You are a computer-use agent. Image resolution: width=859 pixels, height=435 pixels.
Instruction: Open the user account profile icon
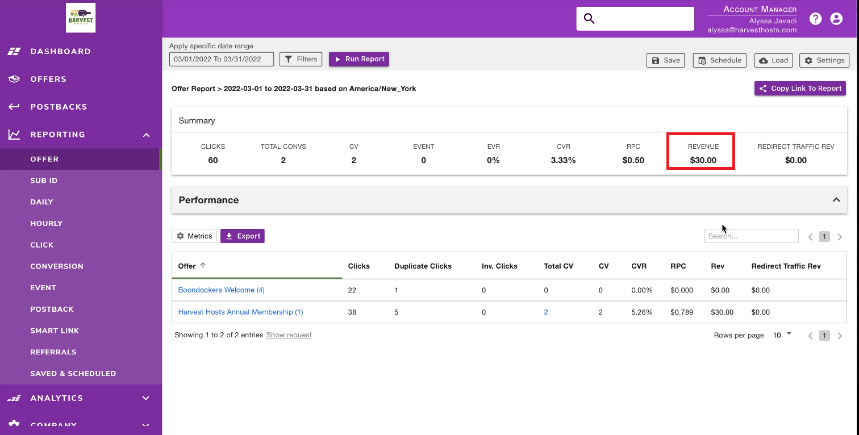coord(836,19)
